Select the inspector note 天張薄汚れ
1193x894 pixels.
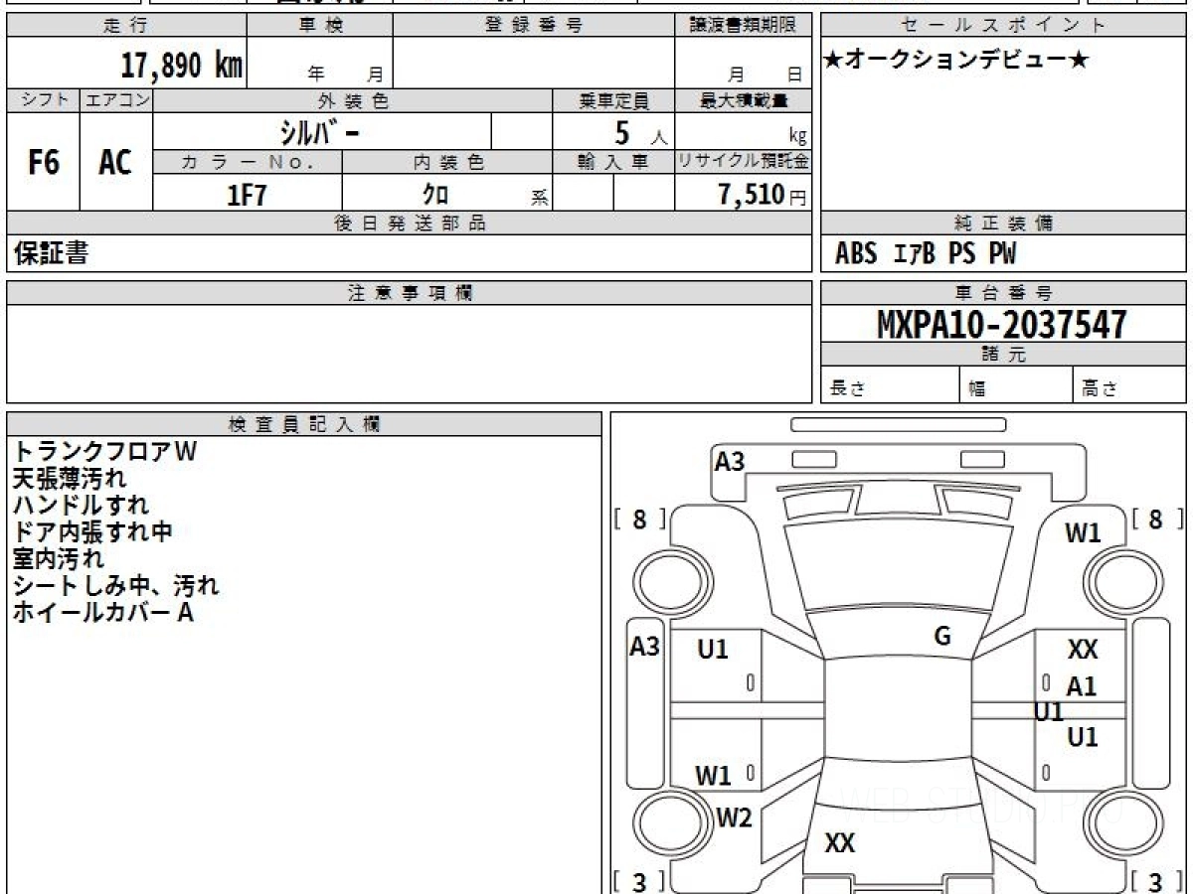click(x=70, y=479)
